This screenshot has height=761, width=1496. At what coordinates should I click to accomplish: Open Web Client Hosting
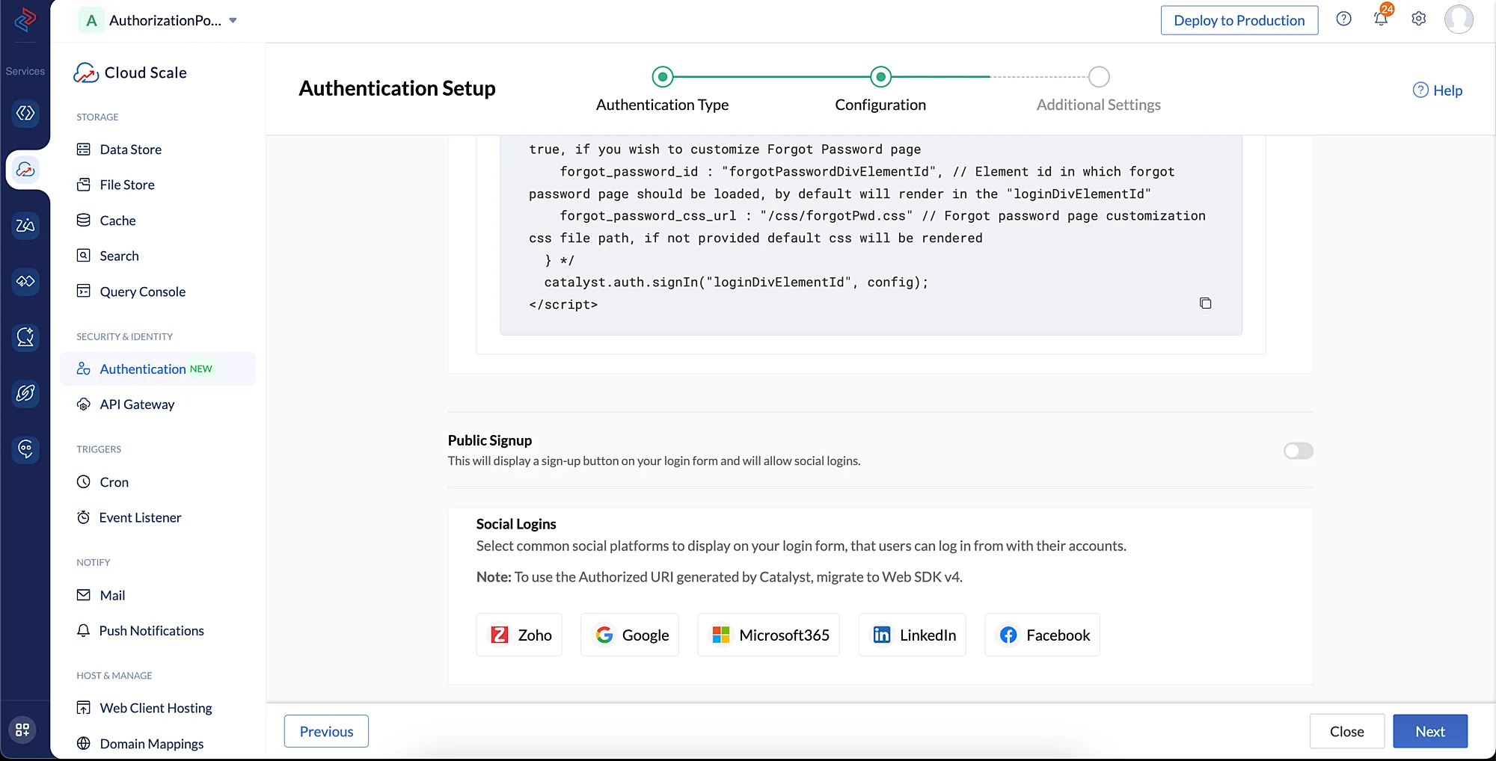point(157,708)
